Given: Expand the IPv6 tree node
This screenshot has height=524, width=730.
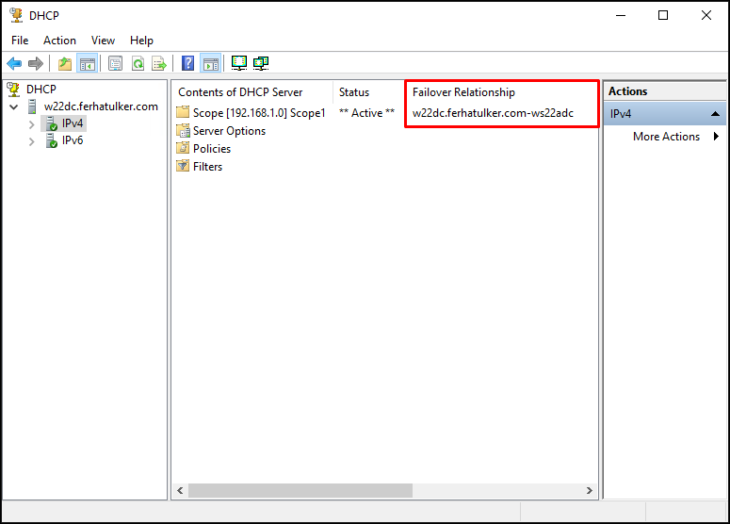Looking at the screenshot, I should 32,141.
